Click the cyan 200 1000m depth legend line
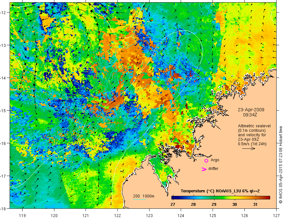283x218 pixels. 140,199
